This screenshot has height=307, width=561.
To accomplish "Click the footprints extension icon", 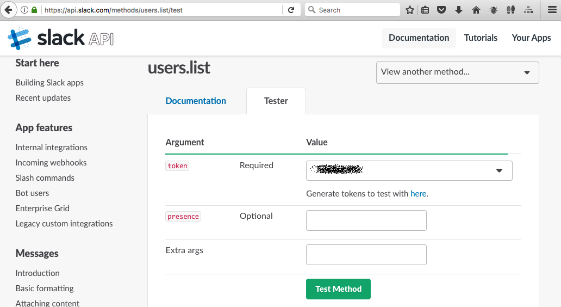I will coord(511,10).
